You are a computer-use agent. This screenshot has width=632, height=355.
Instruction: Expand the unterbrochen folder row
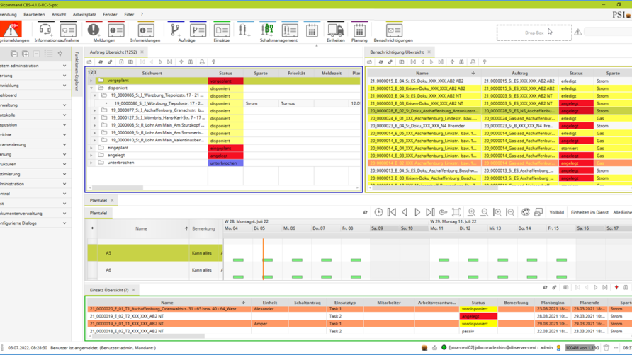[x=91, y=163]
